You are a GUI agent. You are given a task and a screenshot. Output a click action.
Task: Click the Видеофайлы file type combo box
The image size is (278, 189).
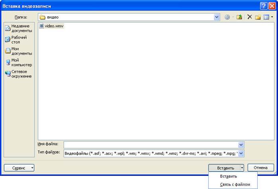154,153
